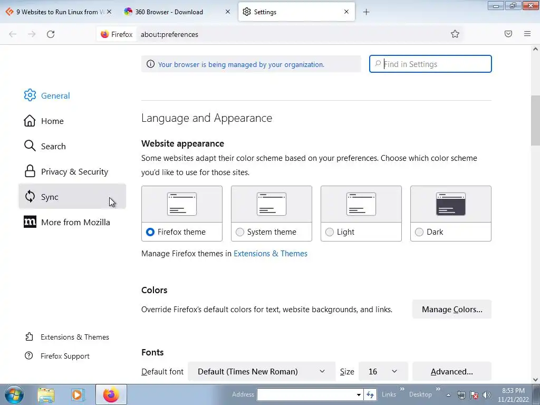Image resolution: width=540 pixels, height=405 pixels.
Task: Open the Save to Pocket icon
Action: coord(508,34)
